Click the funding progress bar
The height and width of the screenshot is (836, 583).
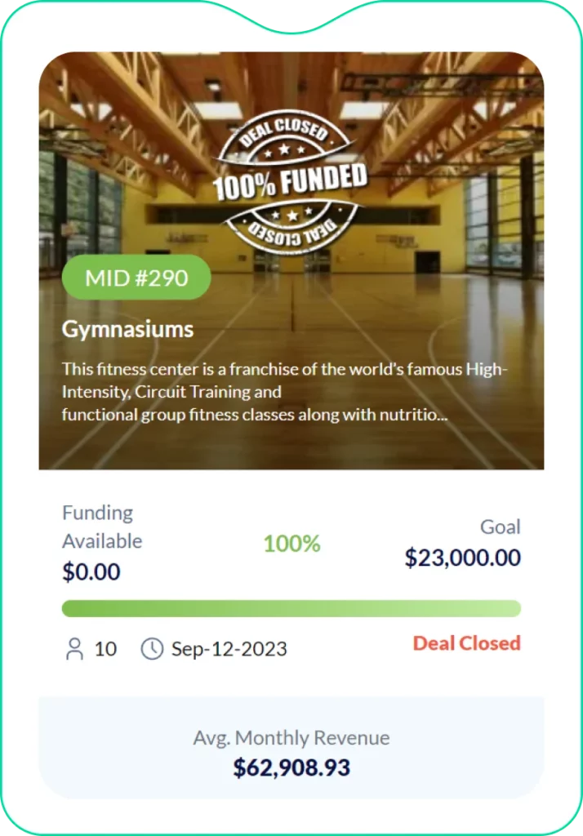(291, 608)
